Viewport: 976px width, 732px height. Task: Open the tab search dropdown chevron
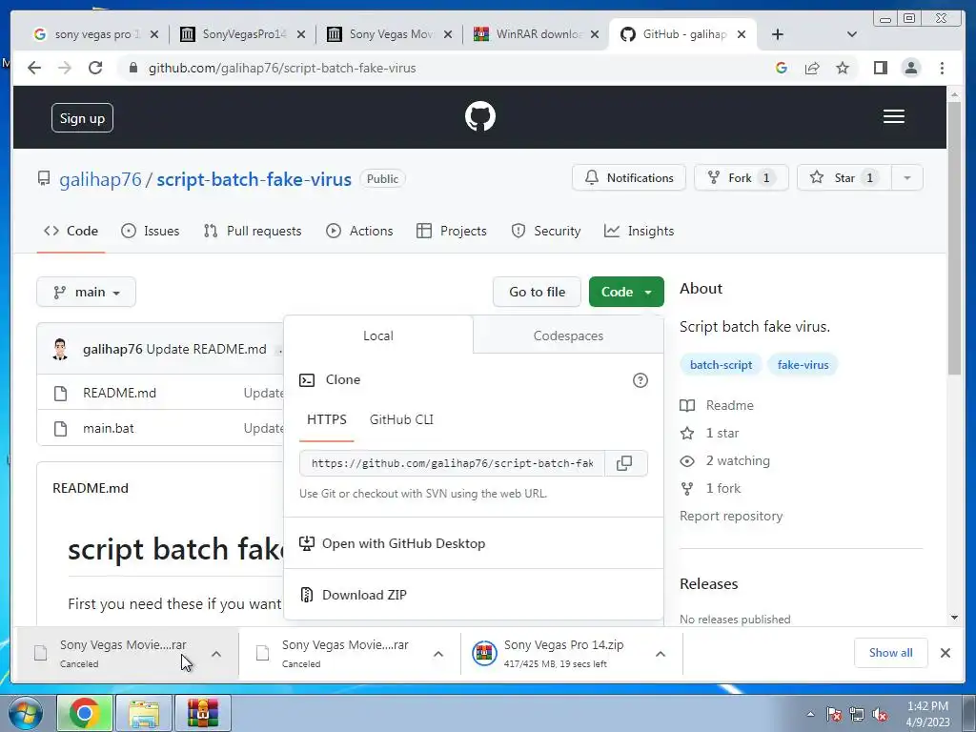852,34
